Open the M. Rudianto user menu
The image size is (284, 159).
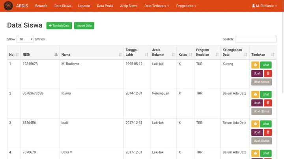(x=264, y=6)
